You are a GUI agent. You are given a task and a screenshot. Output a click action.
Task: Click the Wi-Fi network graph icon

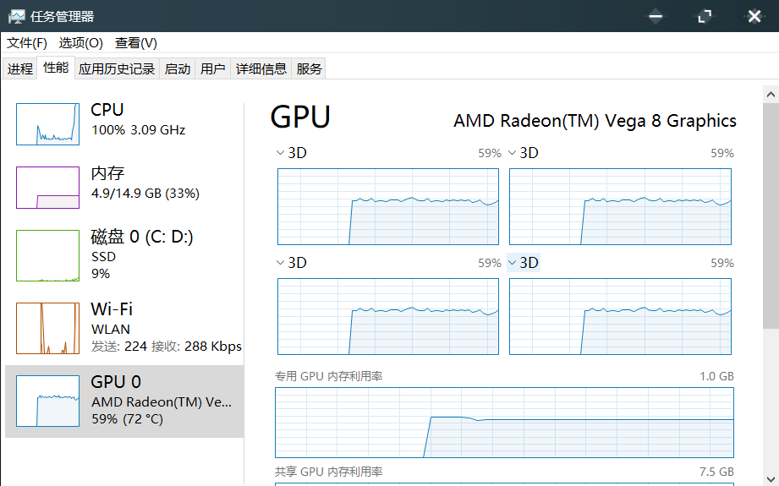click(47, 328)
